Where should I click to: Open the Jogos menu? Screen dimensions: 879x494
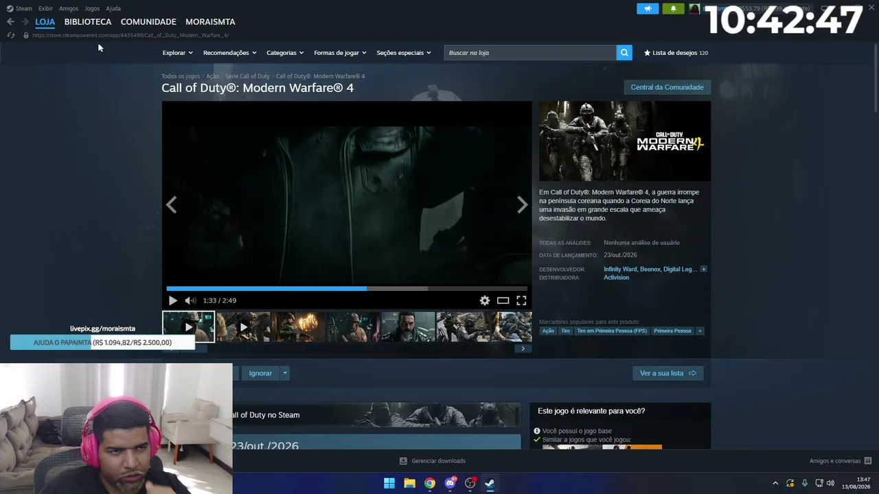coord(92,8)
